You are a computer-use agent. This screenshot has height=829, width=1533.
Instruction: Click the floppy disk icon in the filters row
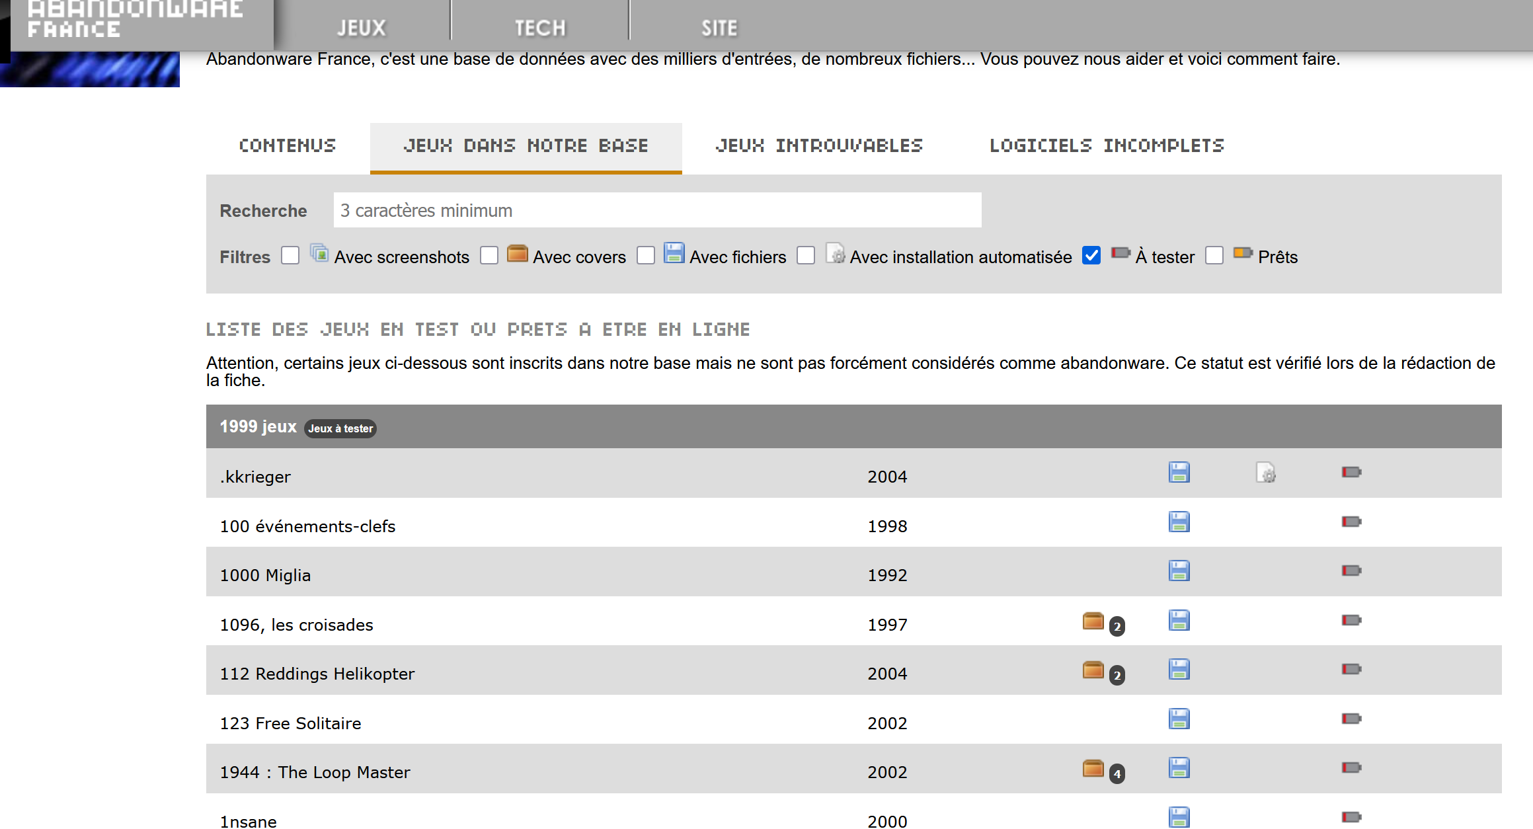674,253
